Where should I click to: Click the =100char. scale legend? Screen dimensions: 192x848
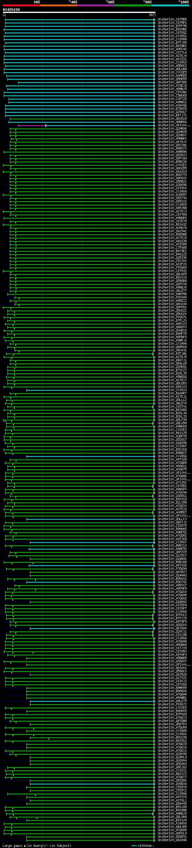(143, 846)
